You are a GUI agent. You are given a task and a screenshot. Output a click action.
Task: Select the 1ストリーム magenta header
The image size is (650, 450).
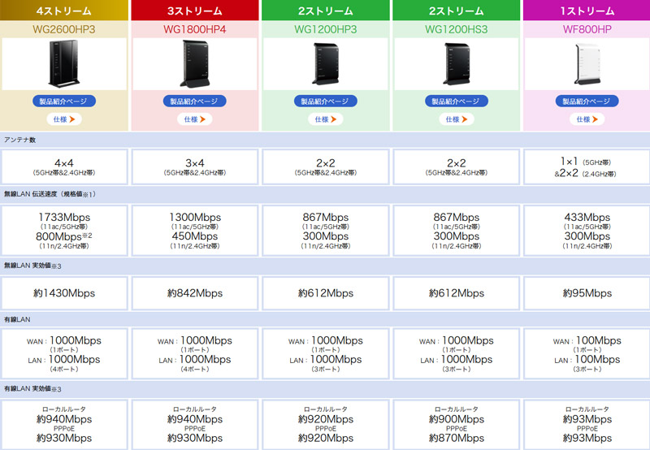click(587, 11)
